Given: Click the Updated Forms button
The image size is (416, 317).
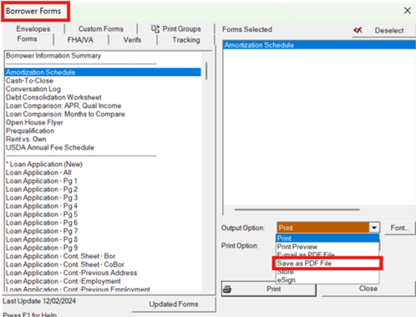Looking at the screenshot, I should (174, 304).
